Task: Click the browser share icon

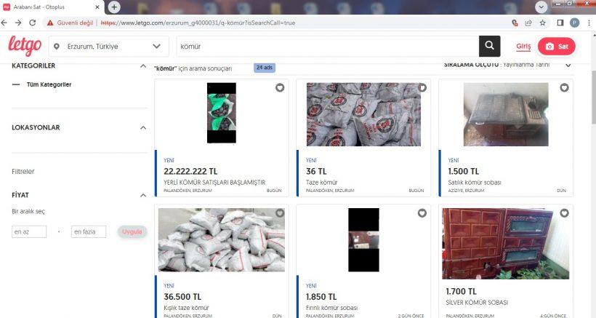Action: click(528, 23)
